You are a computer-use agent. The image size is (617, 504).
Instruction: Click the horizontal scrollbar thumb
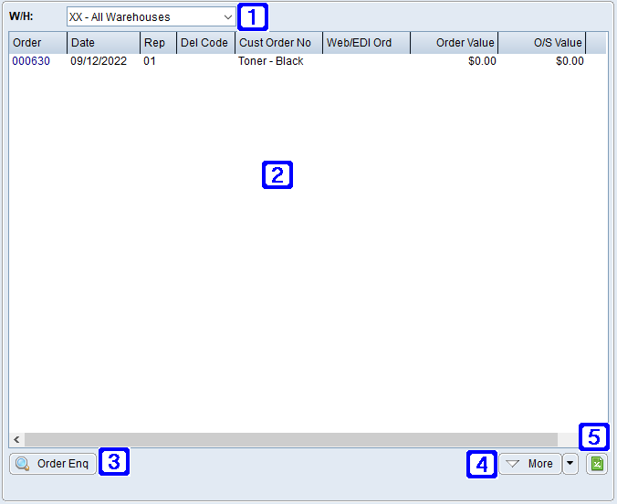pos(291,439)
